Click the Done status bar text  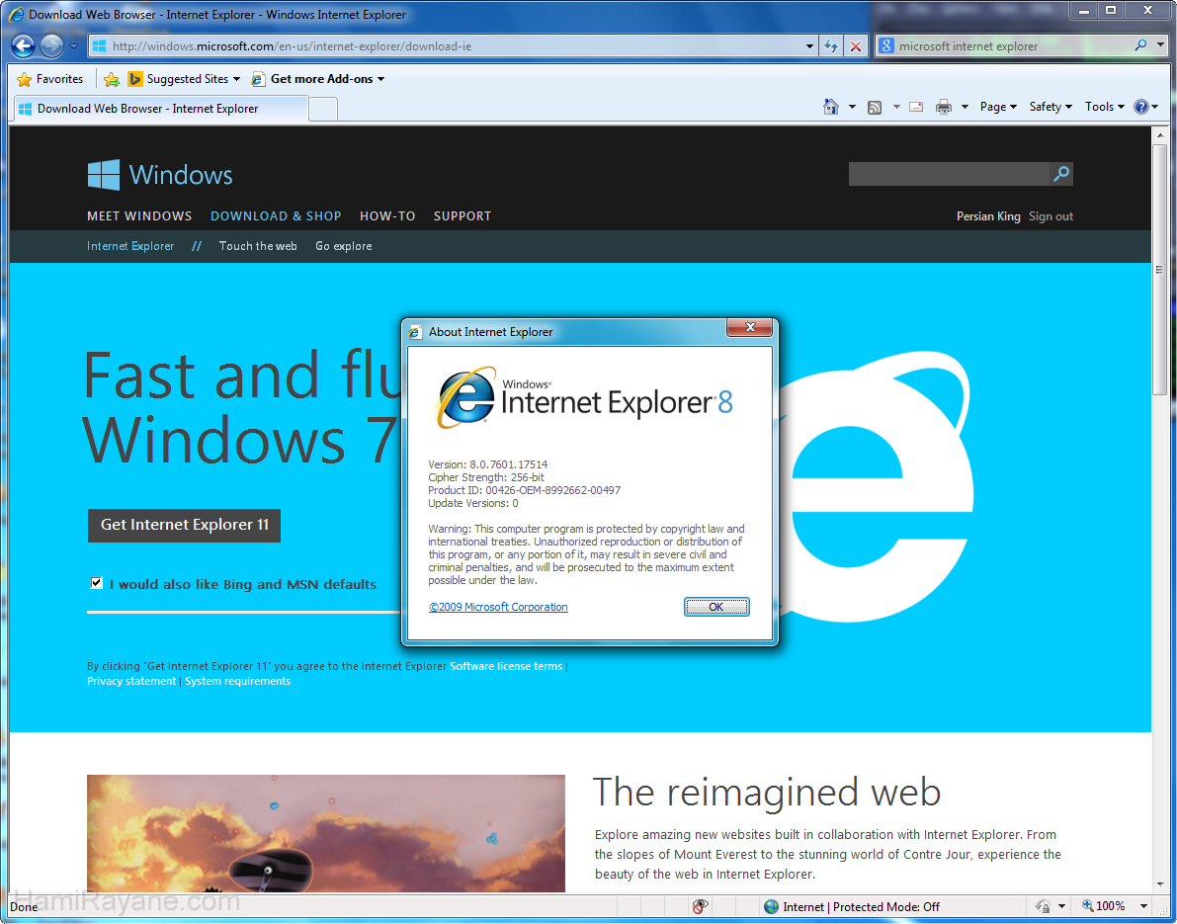pyautogui.click(x=24, y=907)
